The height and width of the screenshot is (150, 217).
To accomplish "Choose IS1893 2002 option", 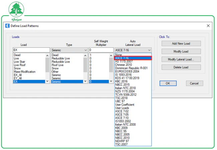I will [133, 121].
